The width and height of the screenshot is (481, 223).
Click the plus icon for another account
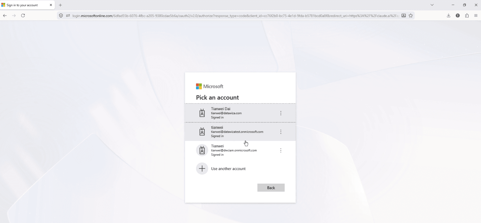pyautogui.click(x=202, y=169)
